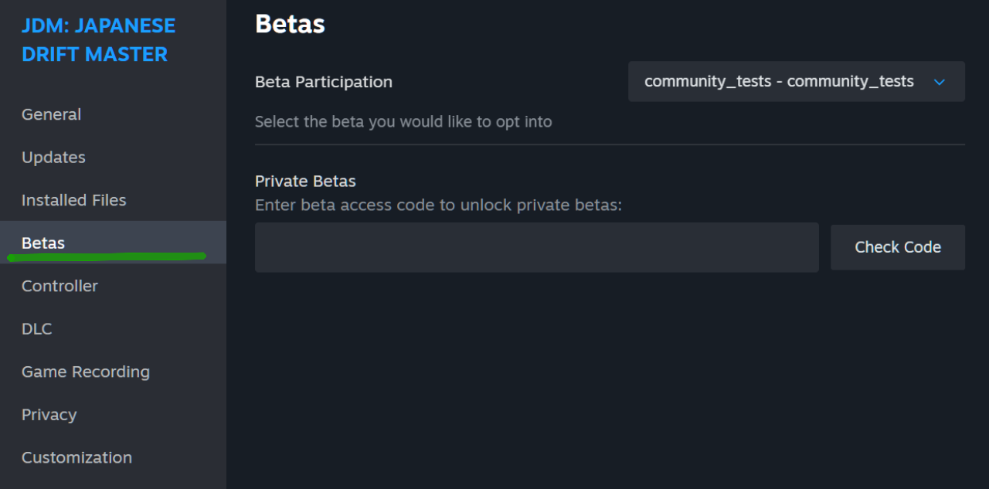Show the DLC section
Viewport: 989px width, 489px height.
coord(36,329)
